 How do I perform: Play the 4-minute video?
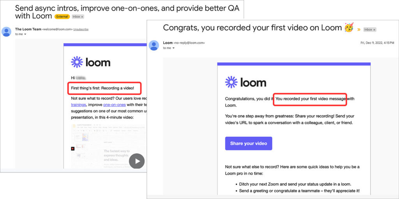(137, 161)
